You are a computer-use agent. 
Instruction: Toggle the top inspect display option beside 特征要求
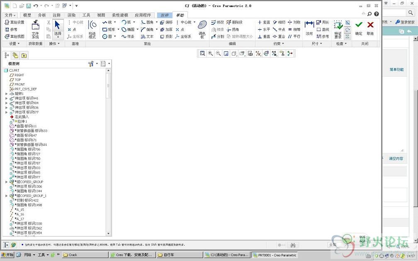tap(348, 23)
